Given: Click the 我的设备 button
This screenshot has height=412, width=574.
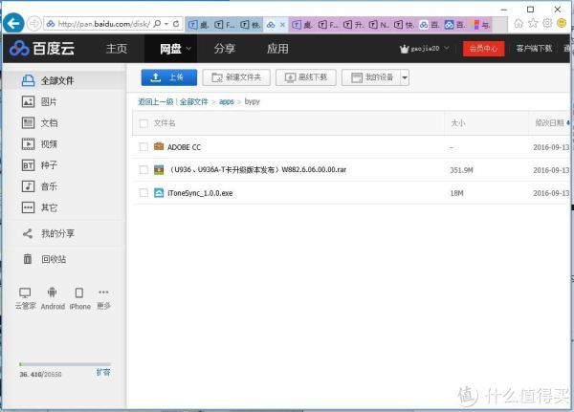Looking at the screenshot, I should point(371,77).
